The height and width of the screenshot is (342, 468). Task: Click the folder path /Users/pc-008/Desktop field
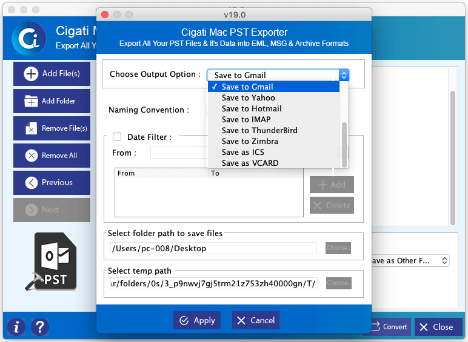(x=214, y=248)
